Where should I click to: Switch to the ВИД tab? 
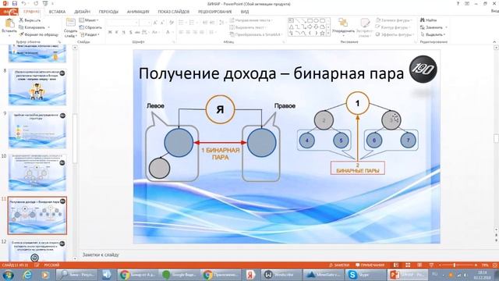pos(245,12)
